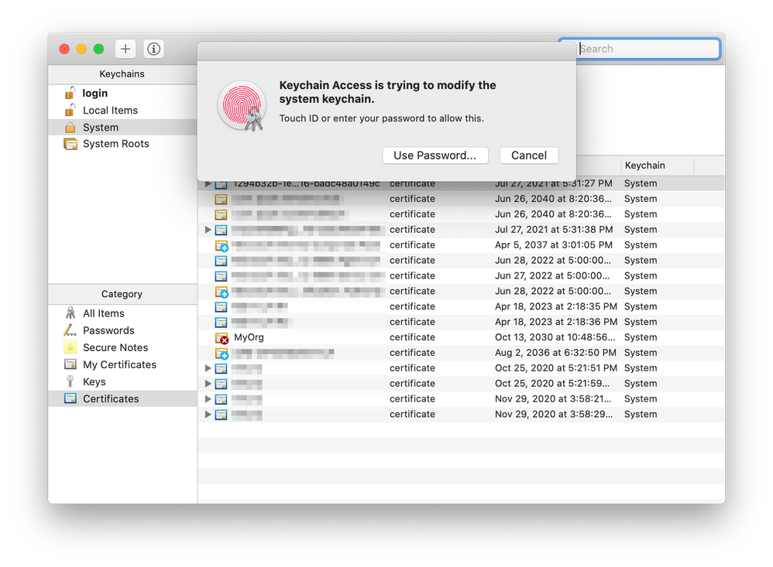Click the Touch ID fingerprint icon in the dialog

tap(241, 107)
